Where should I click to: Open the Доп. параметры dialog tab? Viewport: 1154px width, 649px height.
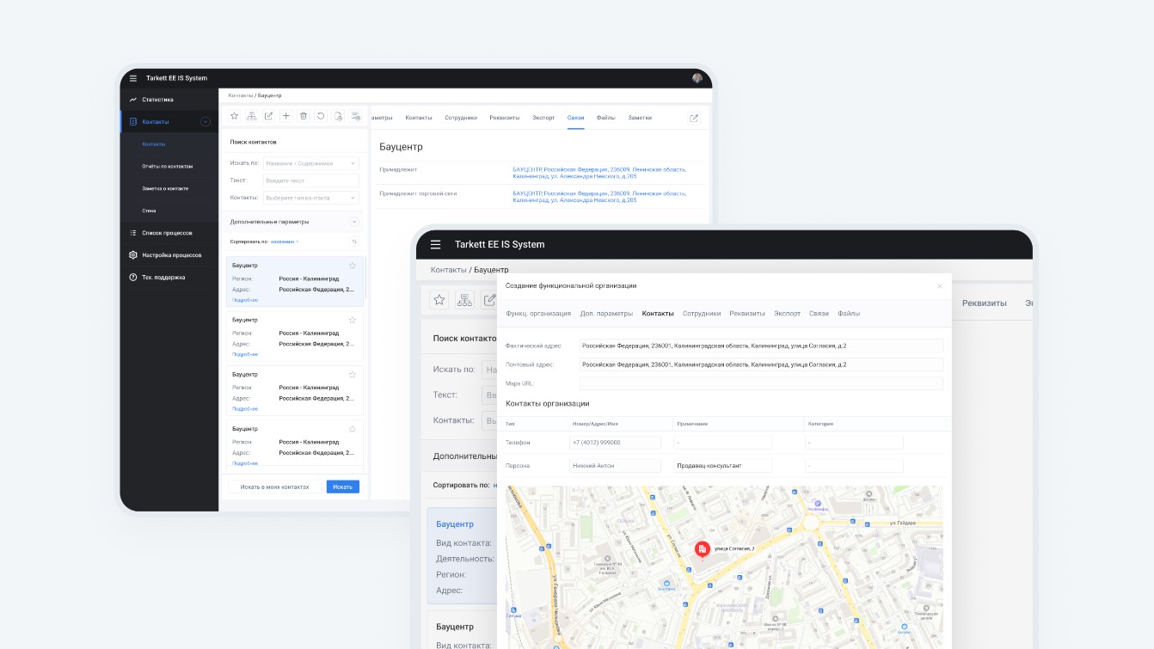click(x=606, y=314)
